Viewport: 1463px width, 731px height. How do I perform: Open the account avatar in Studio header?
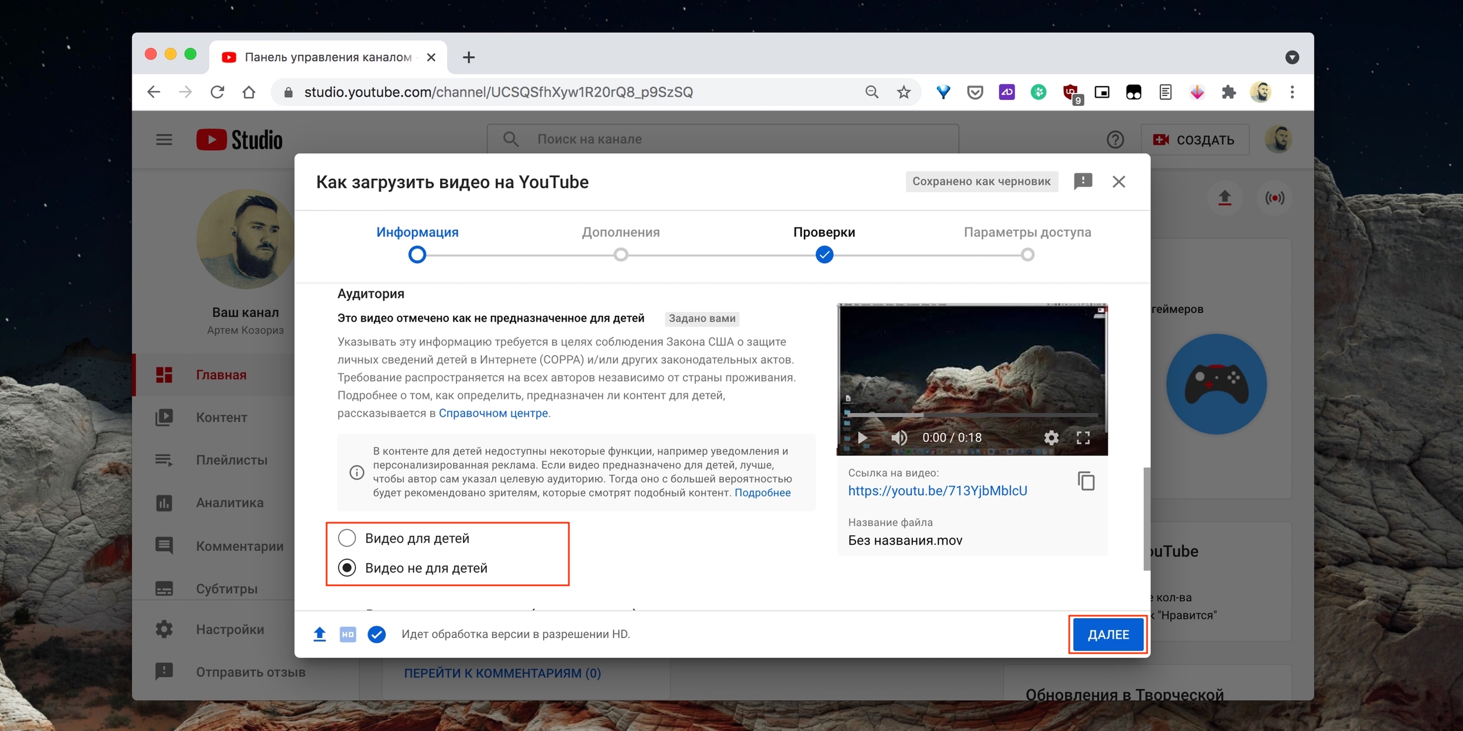click(x=1278, y=139)
